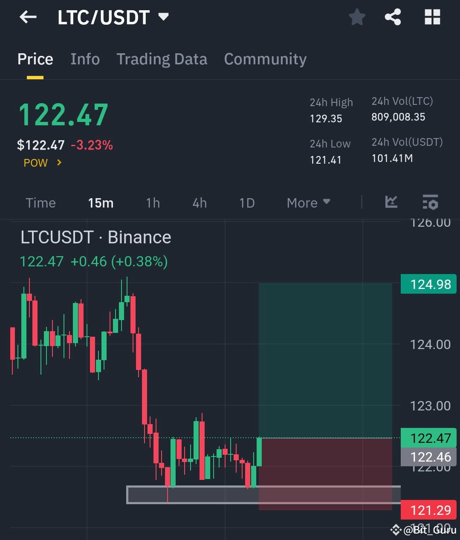Open the indicator settings icon
460x540 pixels.
[x=430, y=202]
